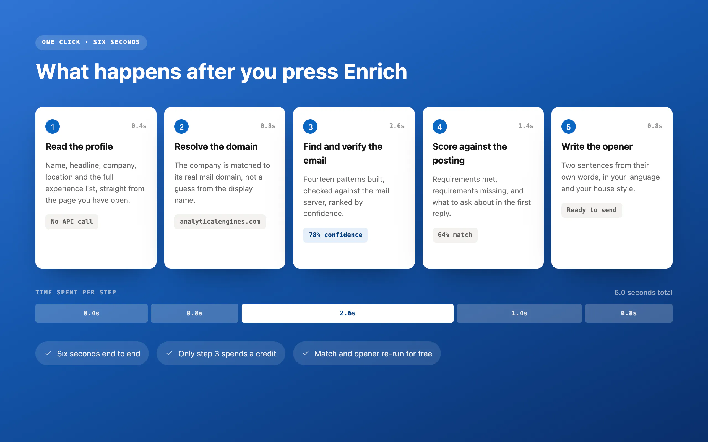Viewport: 708px width, 442px height.
Task: Click checkmark beside Six seconds end to end
Action: (x=48, y=353)
